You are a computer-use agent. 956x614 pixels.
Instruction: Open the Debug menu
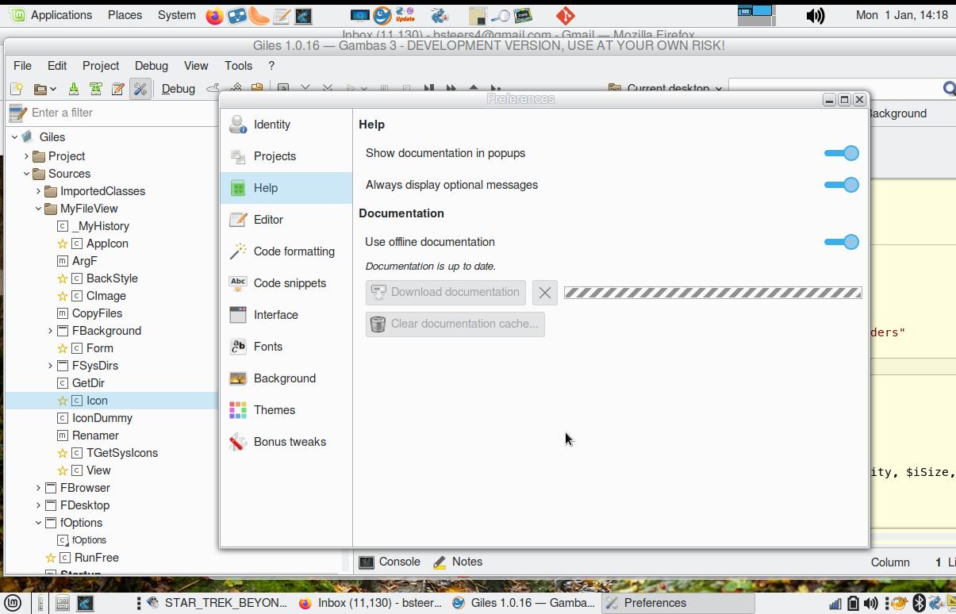(x=151, y=66)
